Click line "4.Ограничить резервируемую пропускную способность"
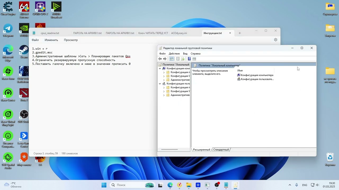 (74, 60)
